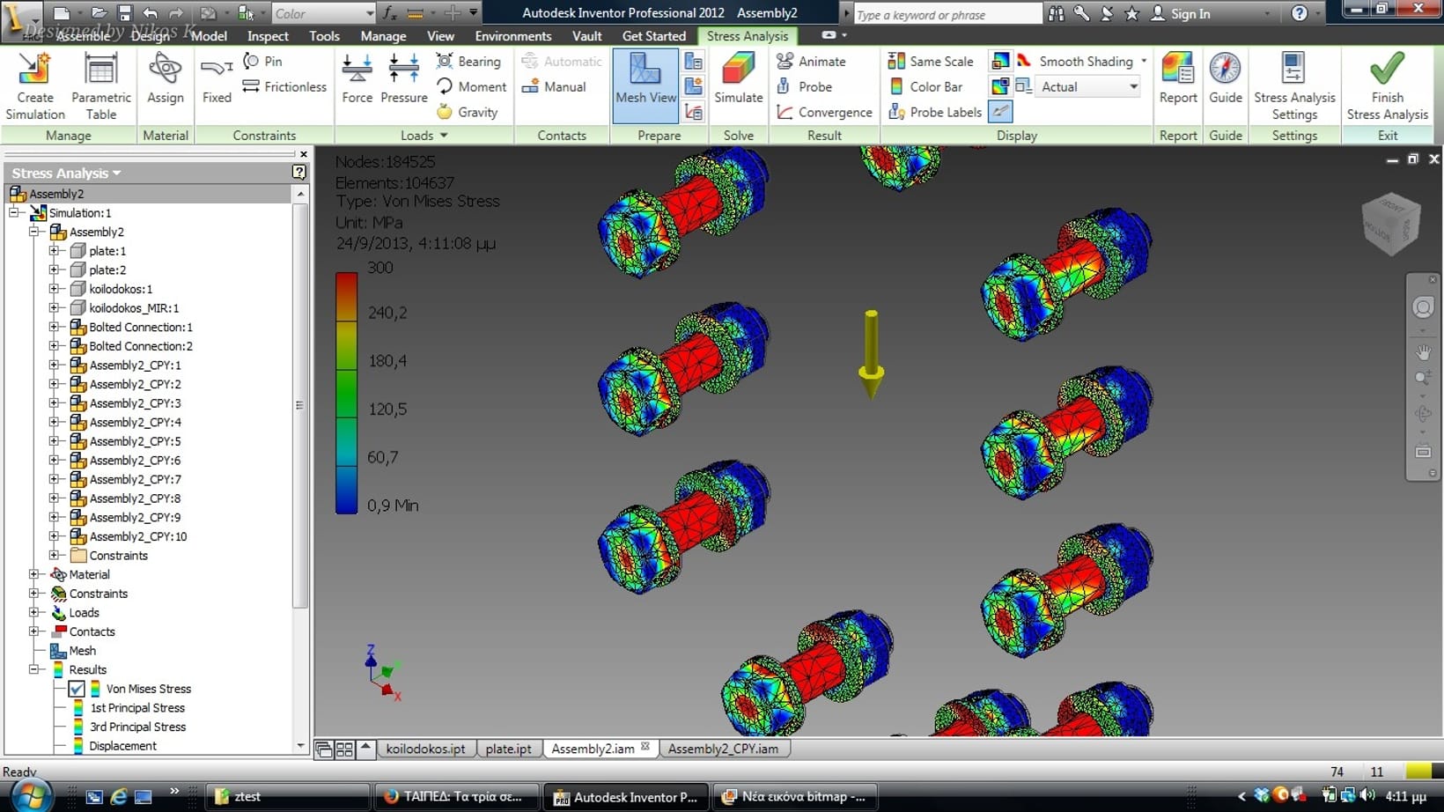The height and width of the screenshot is (812, 1444).
Task: Uncheck the Von Mises Stress result checkbox
Action: tap(77, 689)
